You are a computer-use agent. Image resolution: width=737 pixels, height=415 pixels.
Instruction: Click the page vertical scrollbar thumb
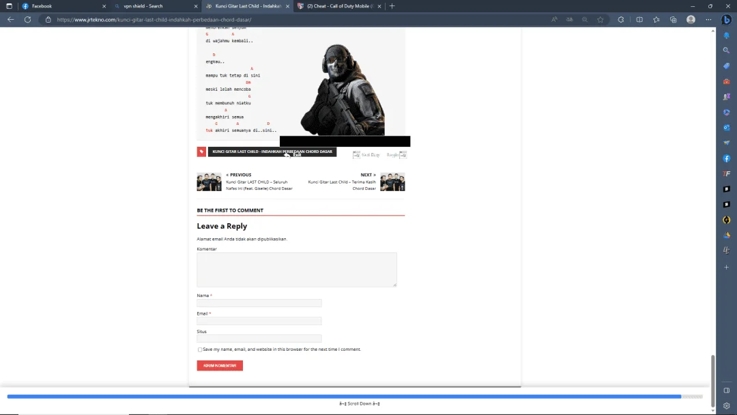coord(712,381)
